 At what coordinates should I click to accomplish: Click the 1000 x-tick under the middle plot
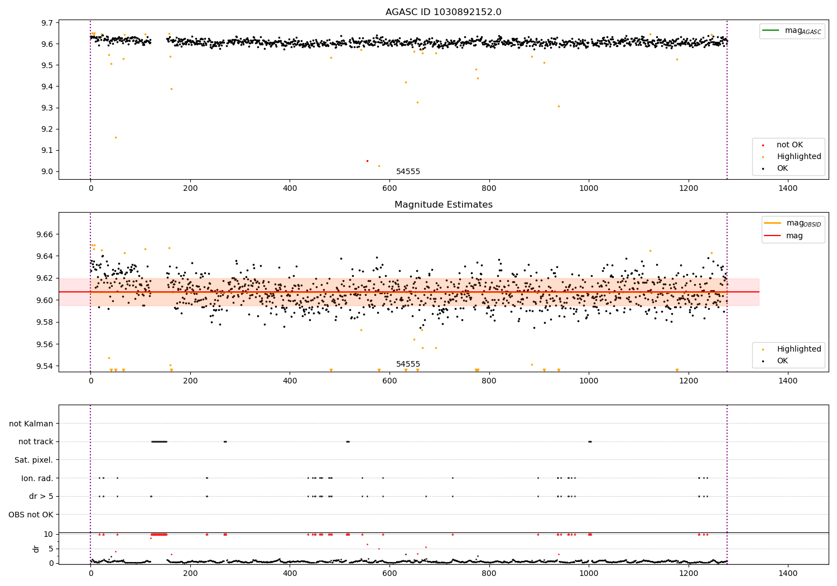[589, 381]
